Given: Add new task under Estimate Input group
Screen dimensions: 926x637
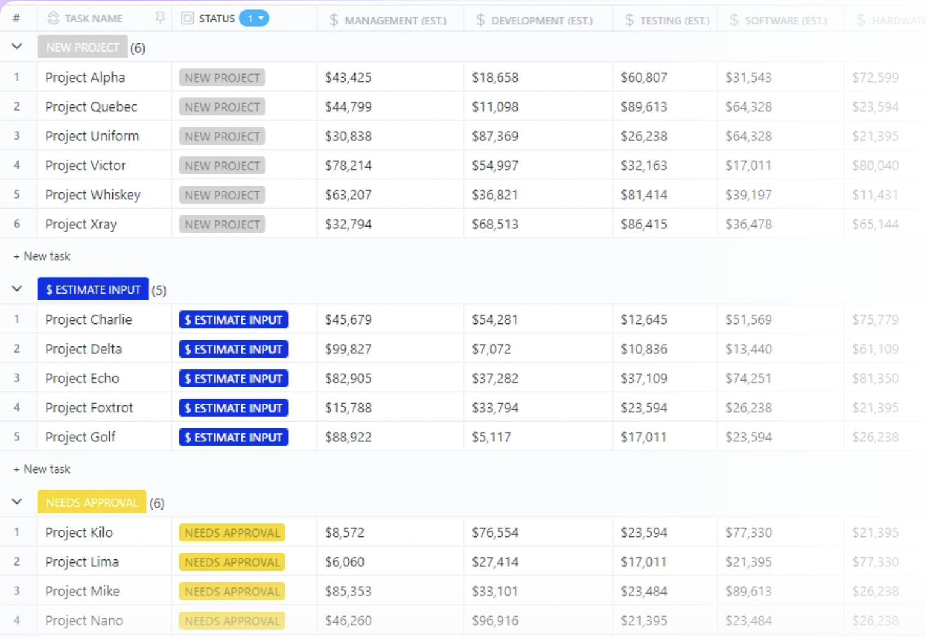Looking at the screenshot, I should [x=42, y=469].
